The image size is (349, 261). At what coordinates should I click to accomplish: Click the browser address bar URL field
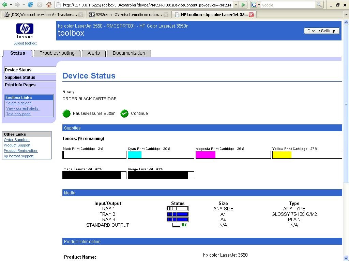145,5
